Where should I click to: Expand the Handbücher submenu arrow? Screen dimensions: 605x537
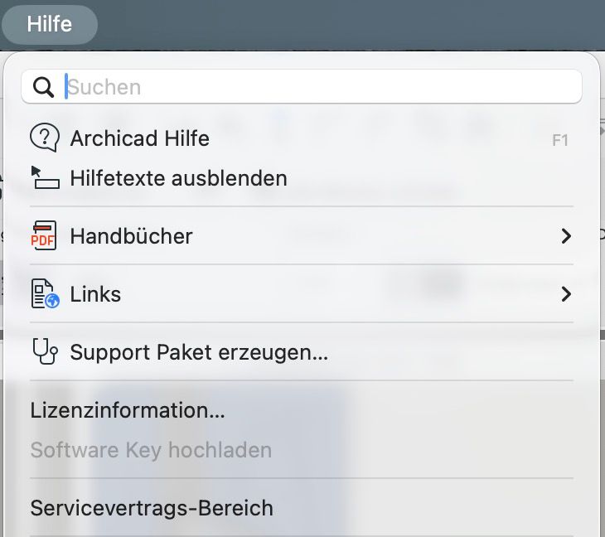566,236
